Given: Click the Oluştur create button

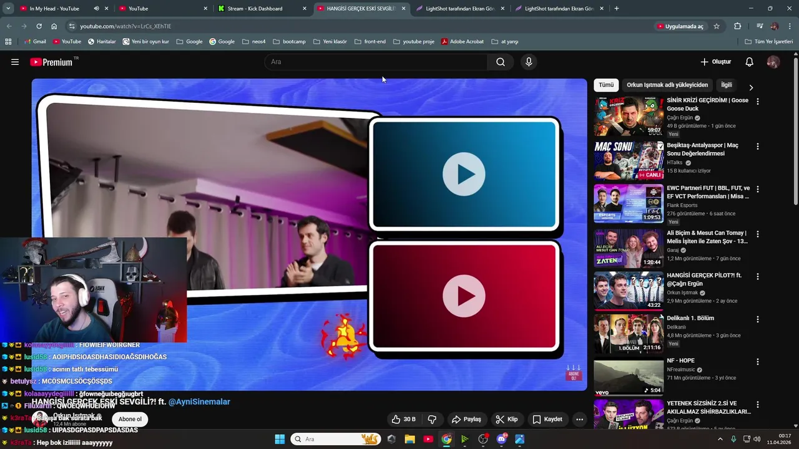Looking at the screenshot, I should pos(715,62).
